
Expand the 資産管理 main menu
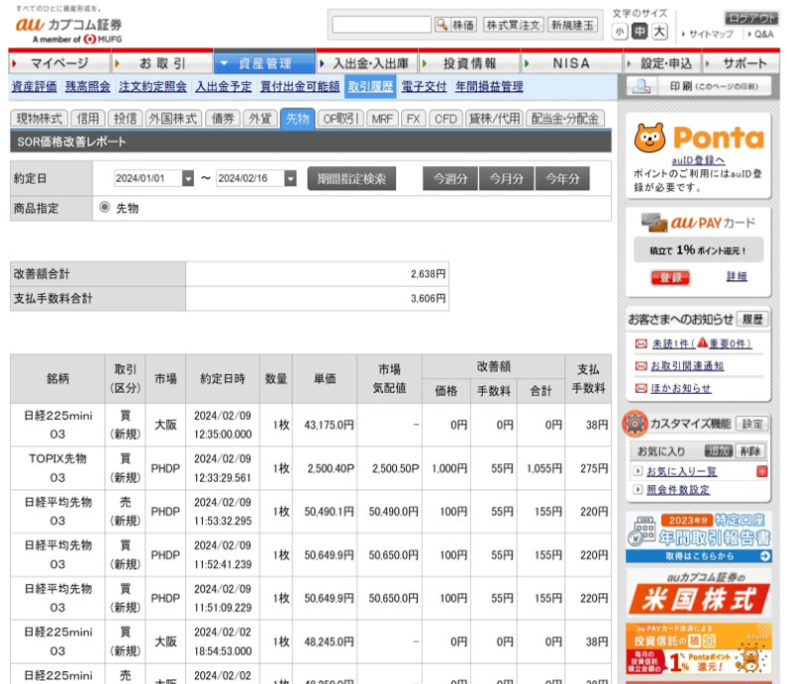pyautogui.click(x=264, y=63)
